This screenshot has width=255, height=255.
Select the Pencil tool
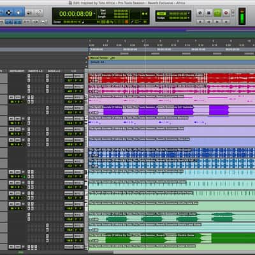coord(38,13)
